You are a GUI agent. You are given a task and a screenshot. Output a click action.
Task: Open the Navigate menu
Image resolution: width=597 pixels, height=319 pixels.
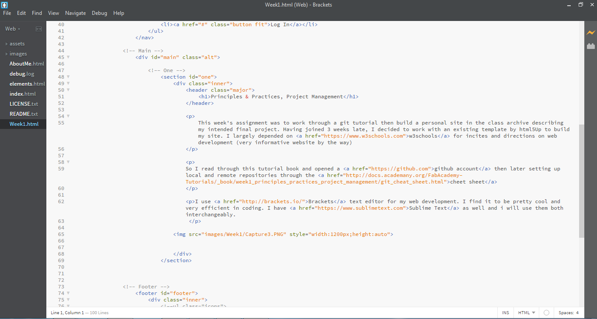pos(76,13)
